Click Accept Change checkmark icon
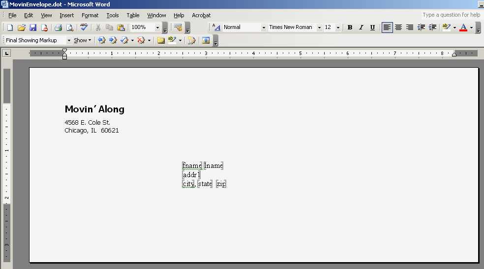Screen dimensions: 484x269 coord(124,40)
